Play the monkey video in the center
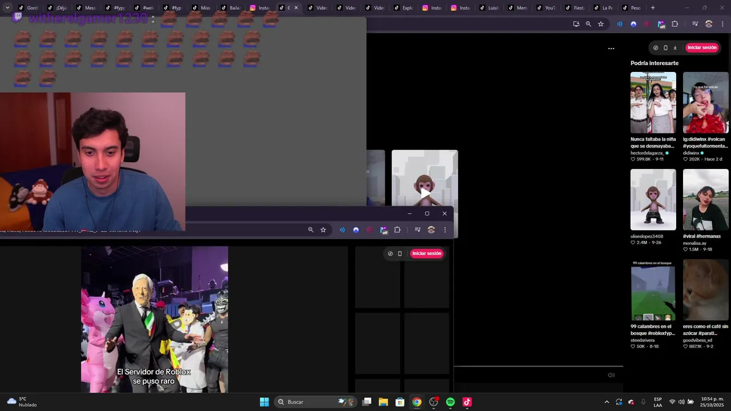This screenshot has height=411, width=731. 425,193
